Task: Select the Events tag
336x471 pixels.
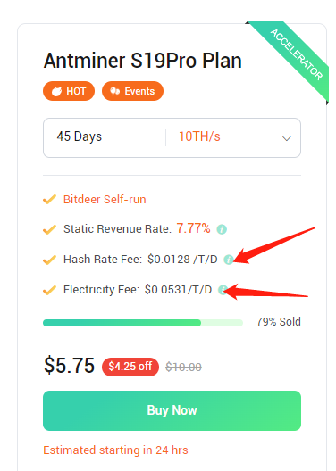Action: (x=132, y=91)
